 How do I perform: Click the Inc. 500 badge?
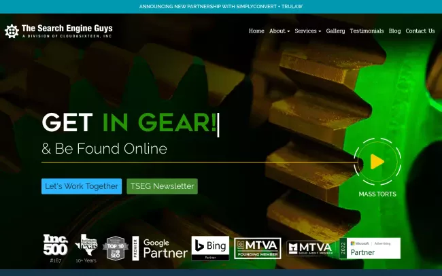point(55,247)
